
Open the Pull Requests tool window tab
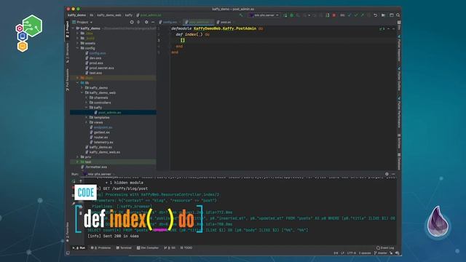[68, 79]
